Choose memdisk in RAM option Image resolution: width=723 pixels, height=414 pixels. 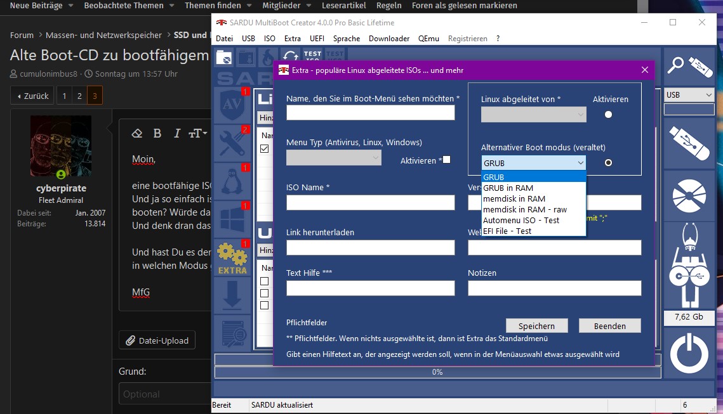click(533, 198)
